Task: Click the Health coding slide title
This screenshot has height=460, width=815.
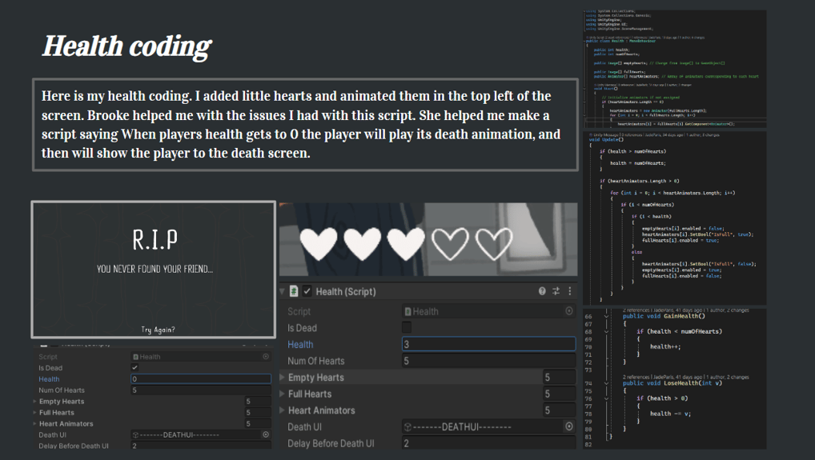Action: pos(126,46)
